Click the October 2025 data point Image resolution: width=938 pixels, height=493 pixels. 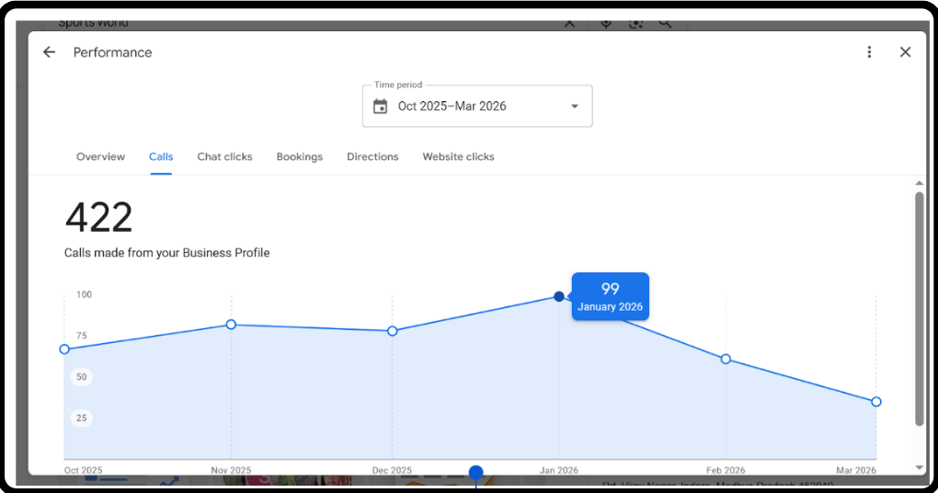coord(64,350)
